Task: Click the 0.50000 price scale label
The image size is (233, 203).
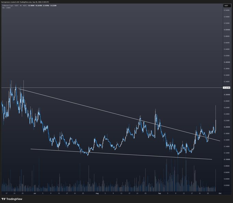Action: 226,30
